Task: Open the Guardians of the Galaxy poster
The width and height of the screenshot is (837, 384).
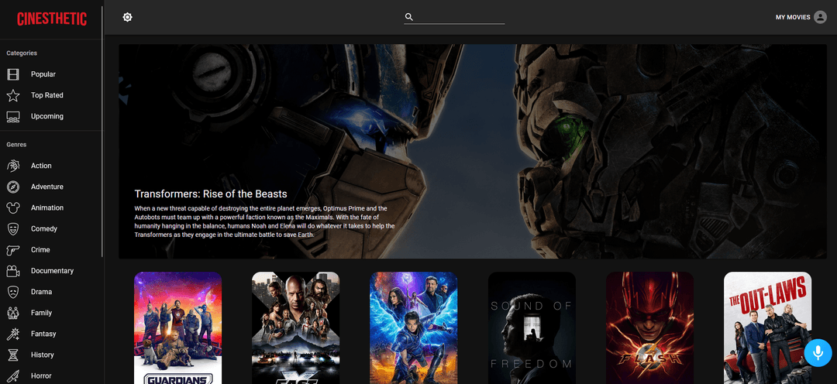Action: click(178, 327)
